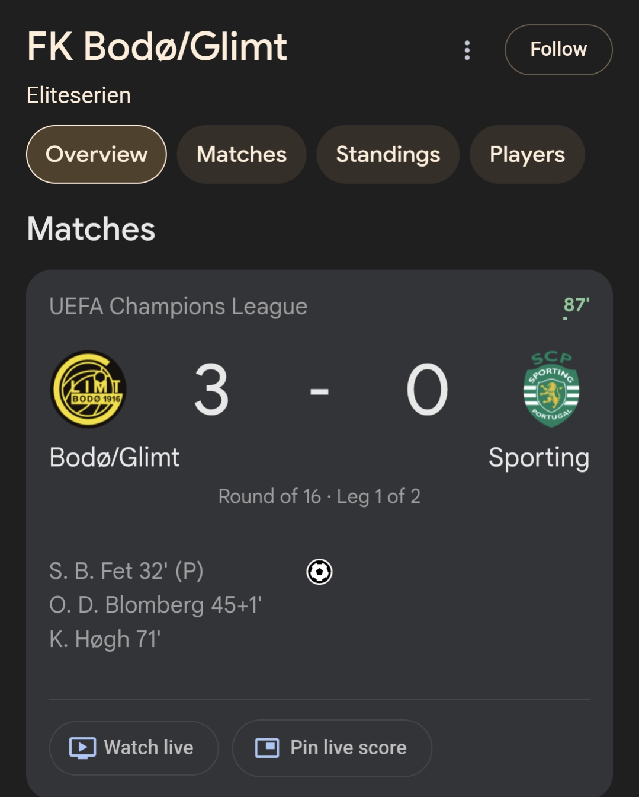This screenshot has width=639, height=797.
Task: Click the Bodø/Glimt team name
Action: tap(114, 457)
